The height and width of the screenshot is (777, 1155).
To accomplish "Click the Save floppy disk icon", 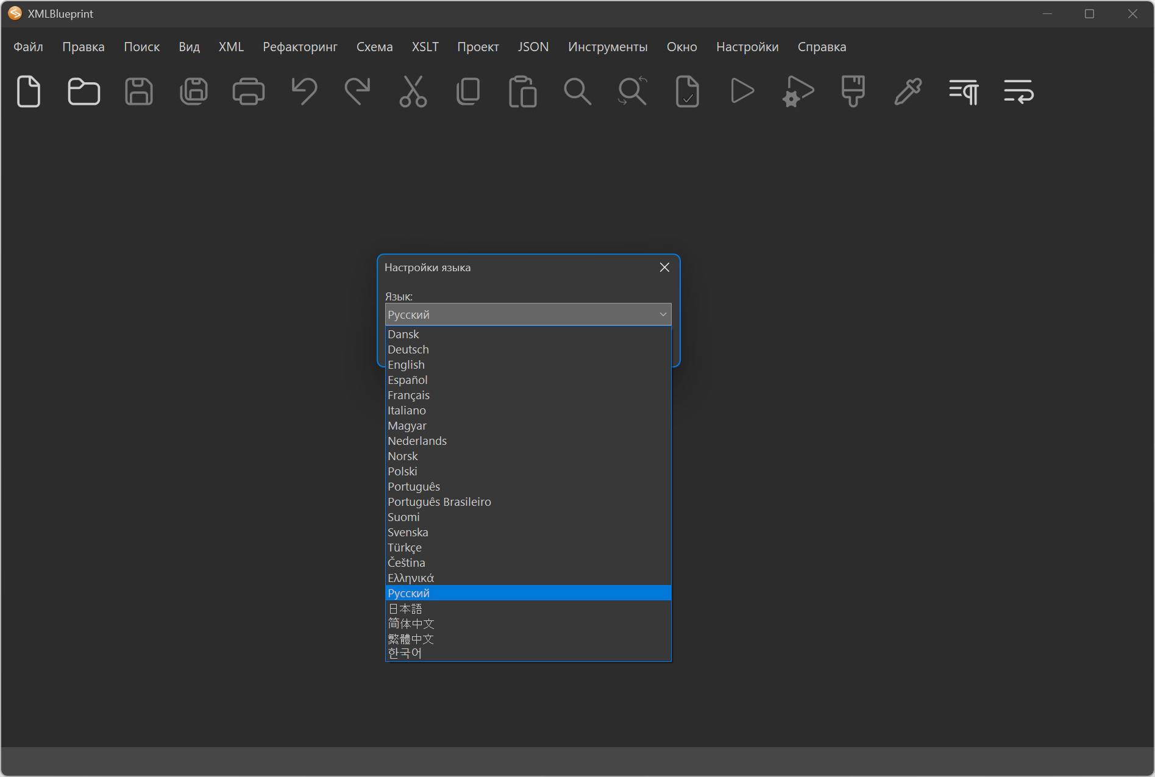I will point(139,92).
